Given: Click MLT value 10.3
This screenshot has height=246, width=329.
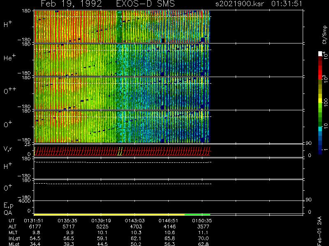Looking at the screenshot, I should click(136, 232).
